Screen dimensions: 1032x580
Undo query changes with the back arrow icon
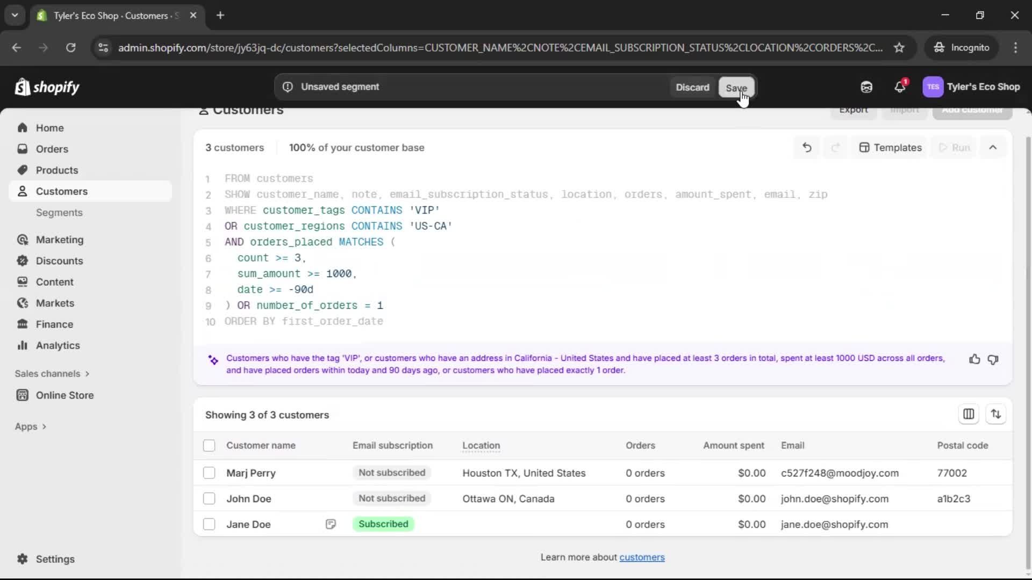click(806, 147)
